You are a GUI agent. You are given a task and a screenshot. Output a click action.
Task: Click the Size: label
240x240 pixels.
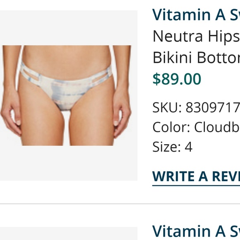coord(166,147)
